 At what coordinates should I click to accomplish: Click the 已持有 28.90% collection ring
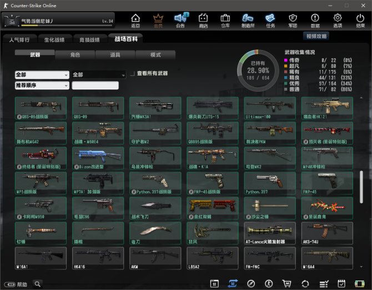click(x=258, y=71)
